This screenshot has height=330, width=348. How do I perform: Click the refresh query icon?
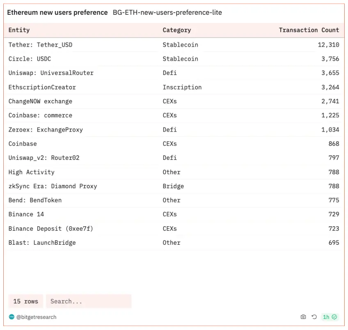click(314, 317)
